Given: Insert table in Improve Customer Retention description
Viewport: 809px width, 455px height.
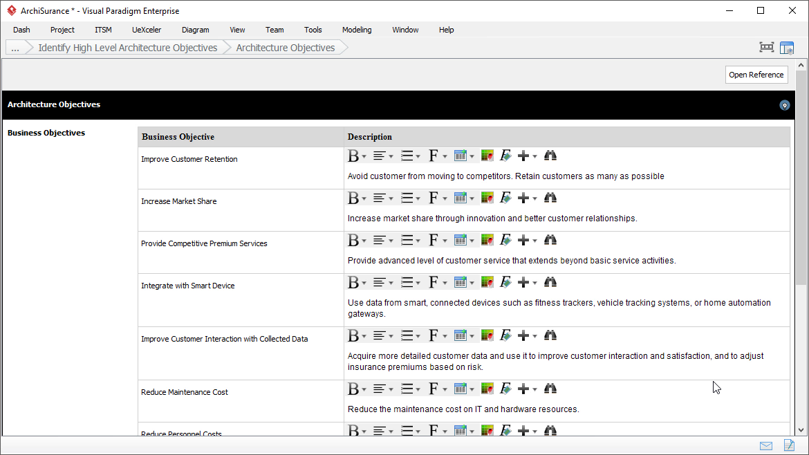Looking at the screenshot, I should point(461,156).
